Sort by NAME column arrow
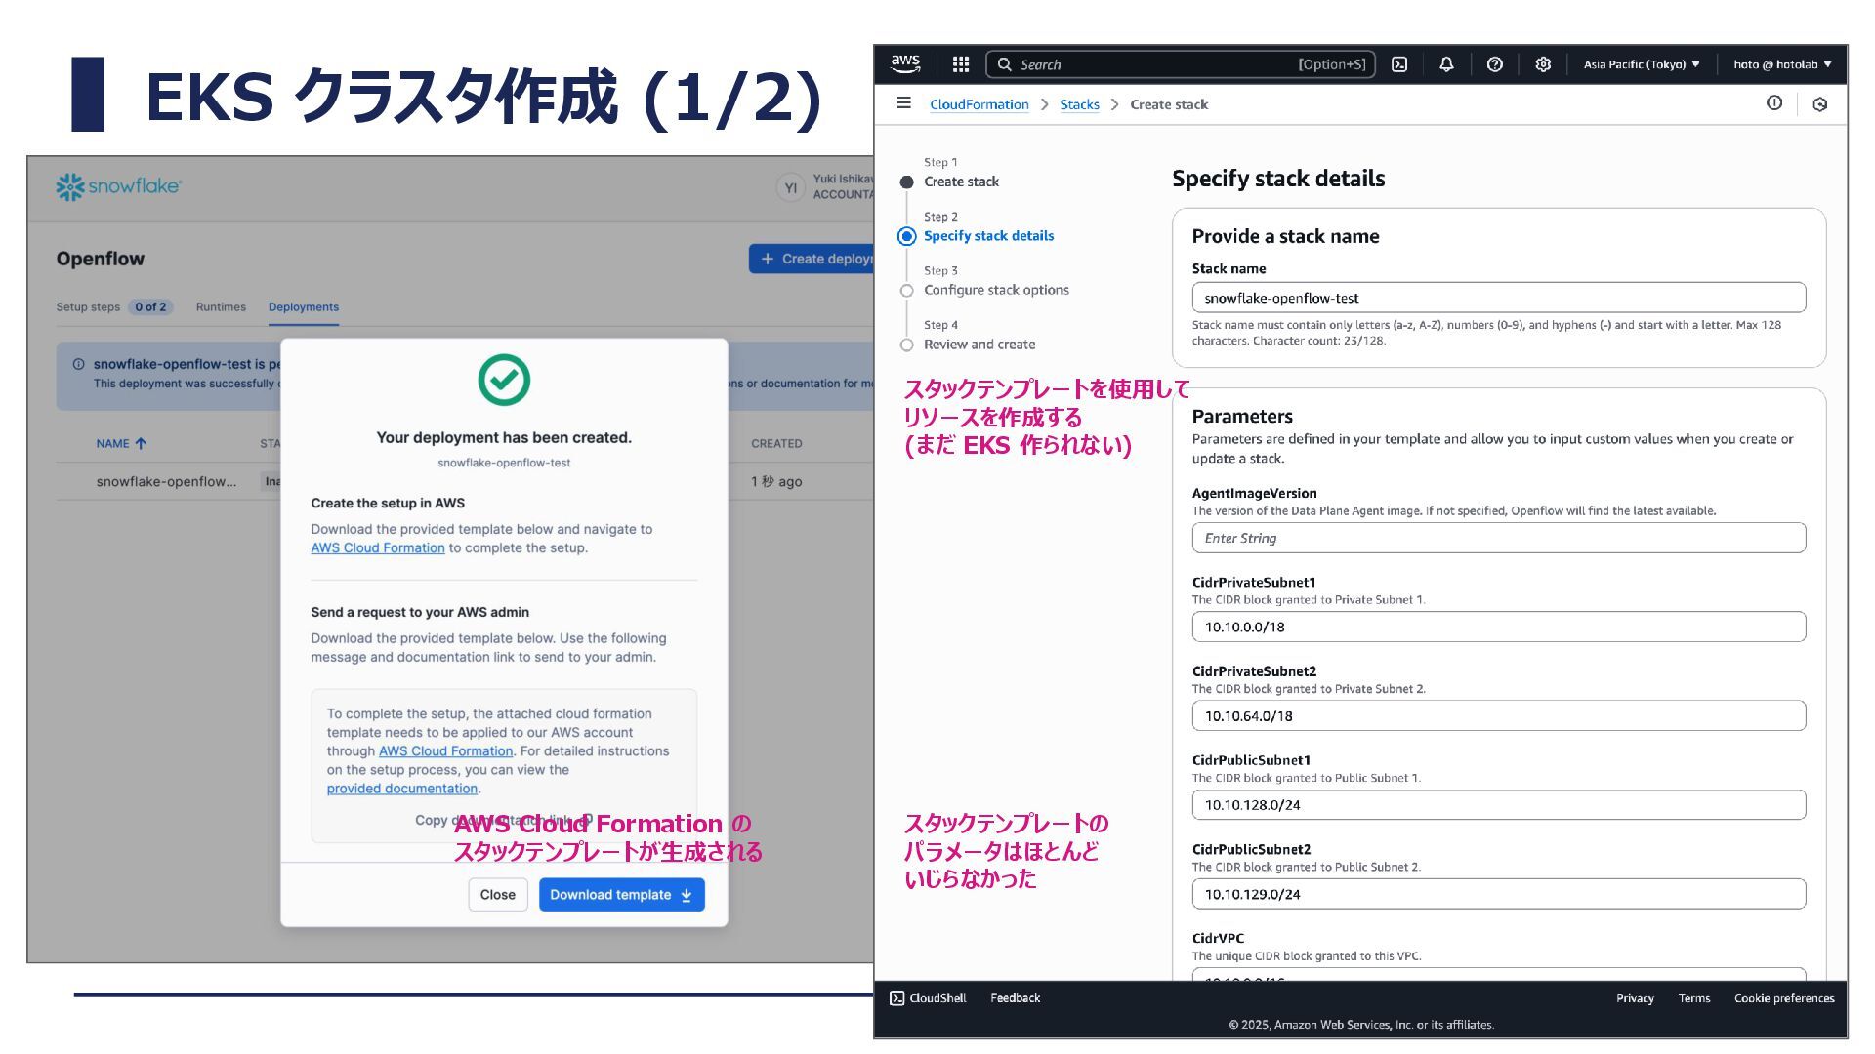This screenshot has width=1875, height=1054. [x=141, y=443]
